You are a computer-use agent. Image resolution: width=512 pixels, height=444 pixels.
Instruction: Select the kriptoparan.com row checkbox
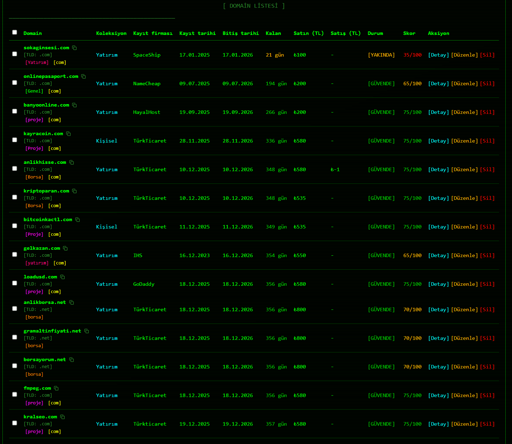point(15,197)
